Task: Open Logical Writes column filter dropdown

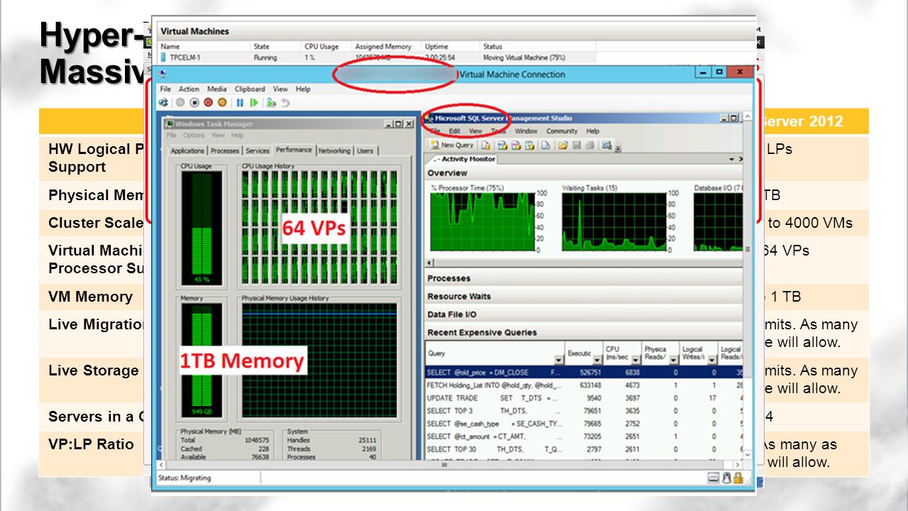Action: (711, 361)
